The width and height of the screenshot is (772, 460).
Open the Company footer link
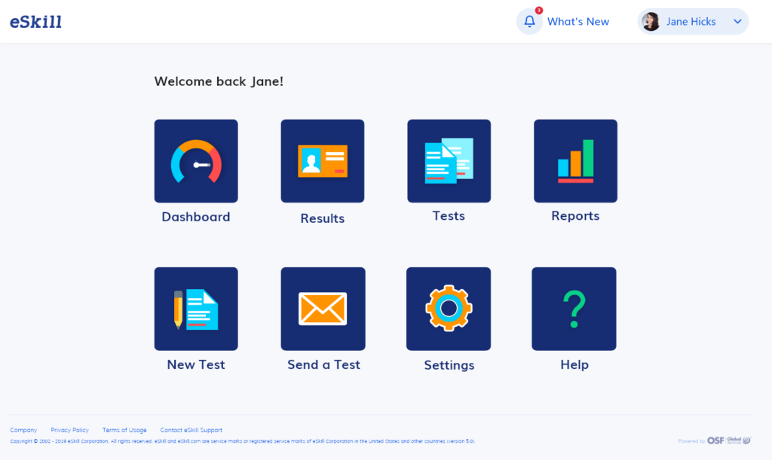pyautogui.click(x=23, y=430)
